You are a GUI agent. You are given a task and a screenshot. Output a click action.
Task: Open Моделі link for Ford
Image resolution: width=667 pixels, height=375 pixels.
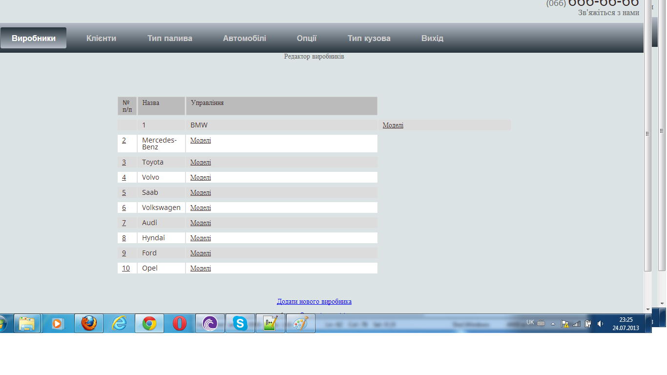pos(201,253)
